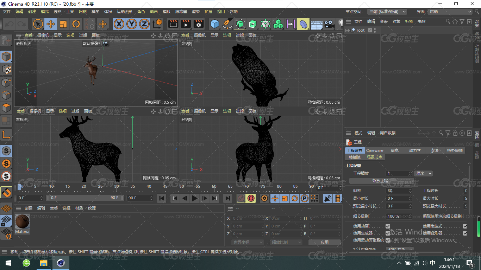Open the 场景节点 tab
The width and height of the screenshot is (481, 270).
[x=374, y=157]
